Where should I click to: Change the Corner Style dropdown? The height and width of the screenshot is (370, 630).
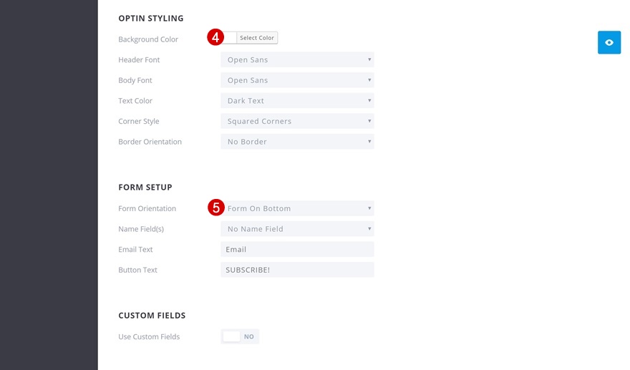point(297,122)
